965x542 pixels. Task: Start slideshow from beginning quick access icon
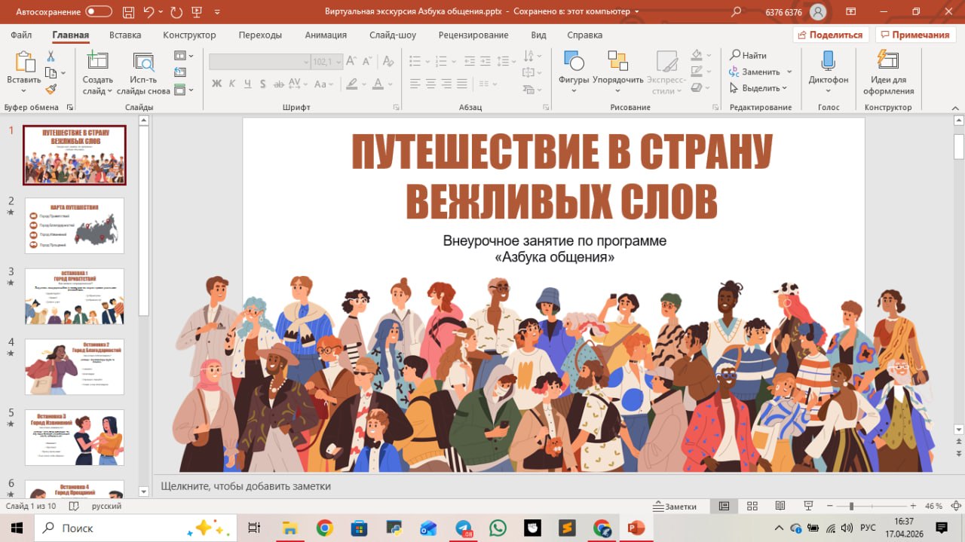point(198,12)
